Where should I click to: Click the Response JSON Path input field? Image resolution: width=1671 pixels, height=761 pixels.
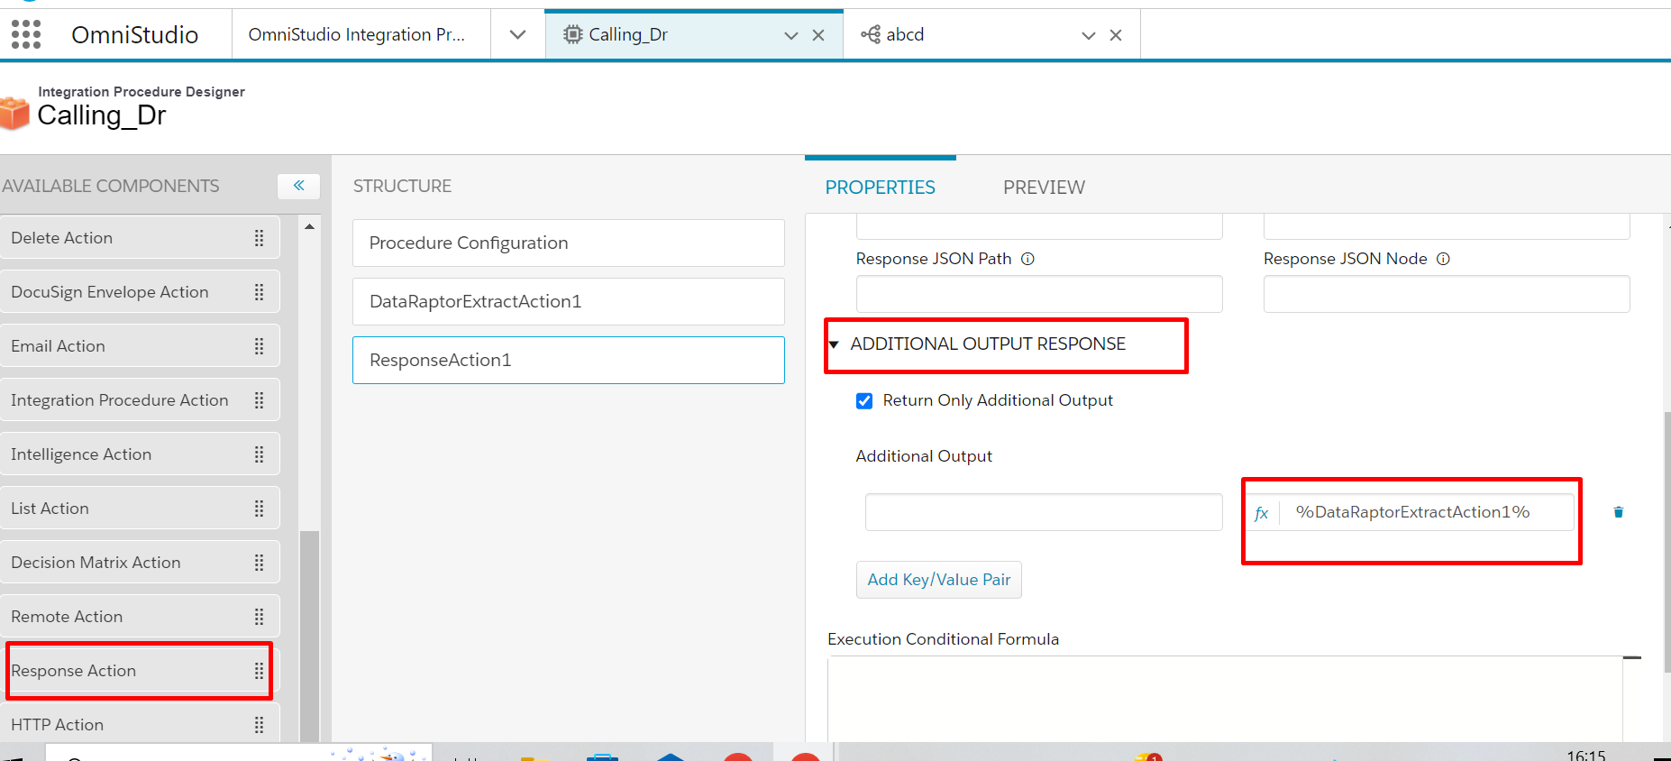pyautogui.click(x=1038, y=295)
